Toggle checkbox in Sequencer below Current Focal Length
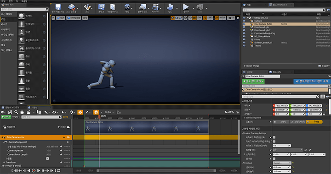Image resolution: width=331 pixels, height=174 pixels. [x=47, y=158]
